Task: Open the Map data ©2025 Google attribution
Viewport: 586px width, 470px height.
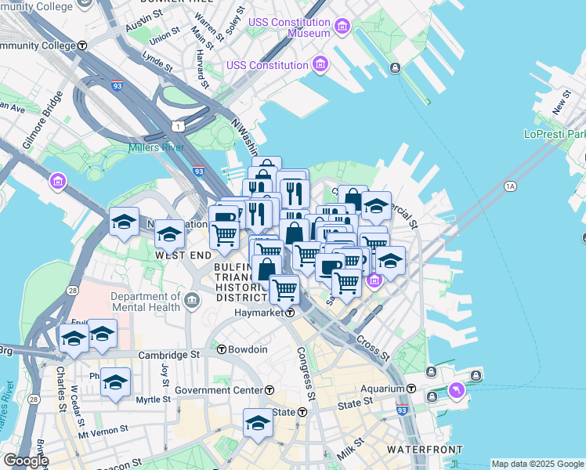Action: 537,464
